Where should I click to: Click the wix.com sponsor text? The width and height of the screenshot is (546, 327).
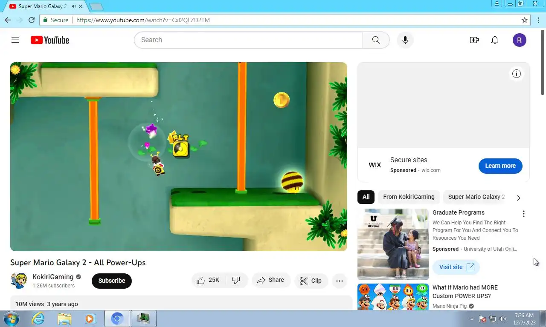[x=431, y=170]
